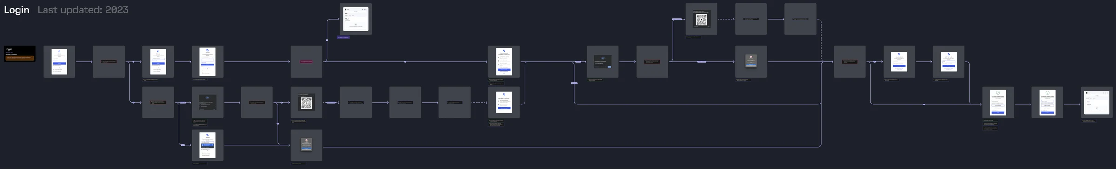Click the purple tag under the top white dialog frame
1116x169 pixels.
(343, 37)
